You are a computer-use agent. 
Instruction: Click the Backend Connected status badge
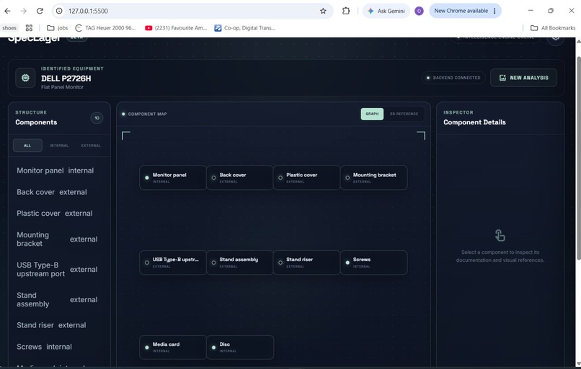(x=453, y=78)
